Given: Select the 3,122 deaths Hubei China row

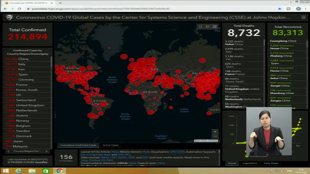Looking at the screenshot, I should coord(243,43).
